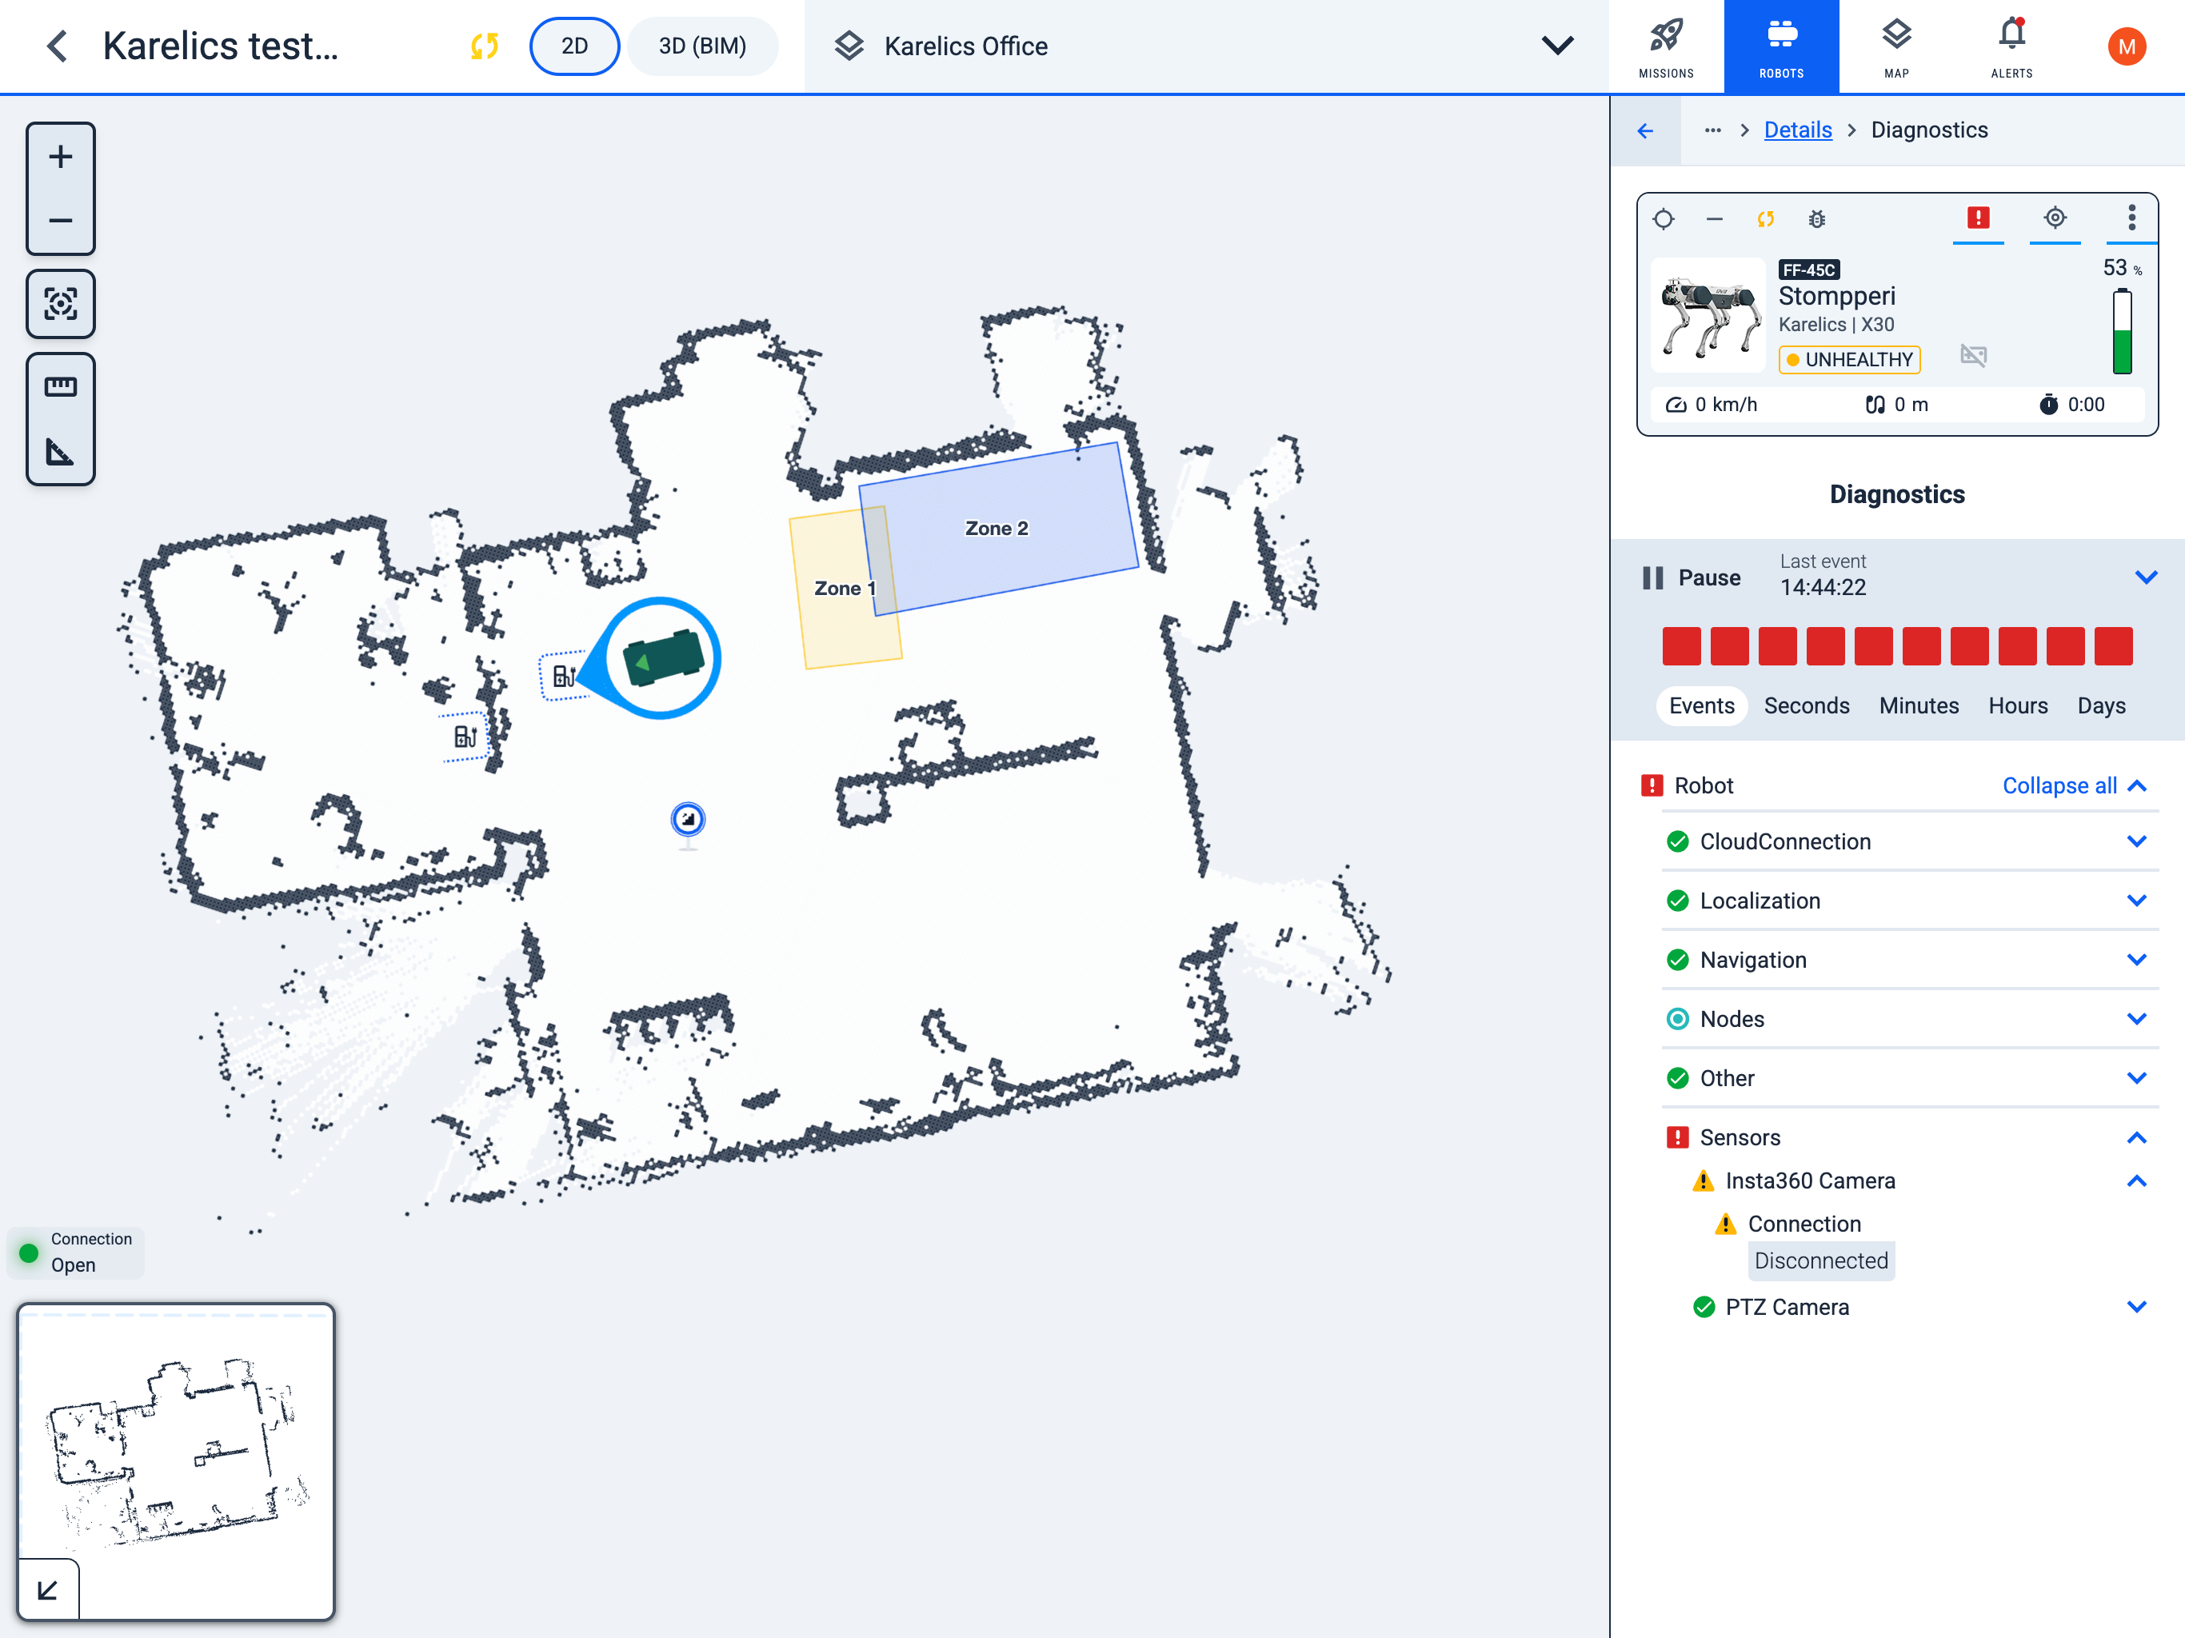Click the first red event block

click(1681, 646)
